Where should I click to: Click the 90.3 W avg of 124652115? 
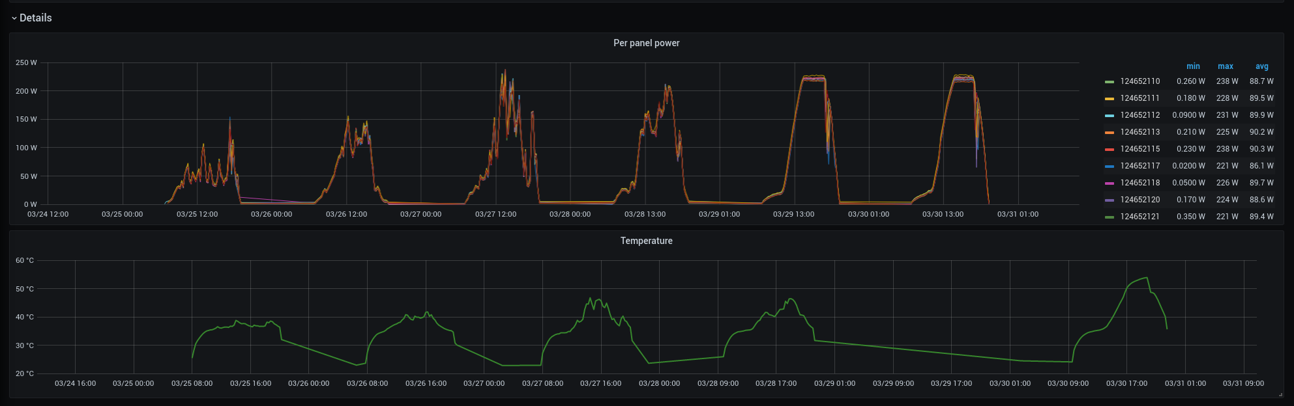point(1261,149)
